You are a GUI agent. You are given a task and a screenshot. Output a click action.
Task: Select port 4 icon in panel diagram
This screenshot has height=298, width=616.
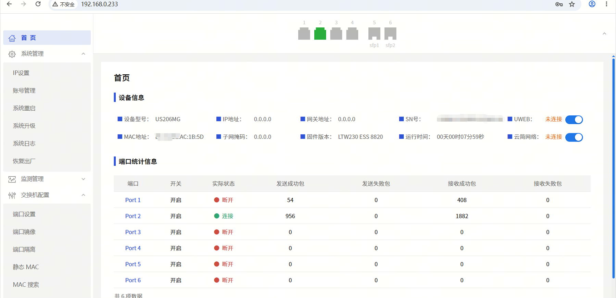352,34
